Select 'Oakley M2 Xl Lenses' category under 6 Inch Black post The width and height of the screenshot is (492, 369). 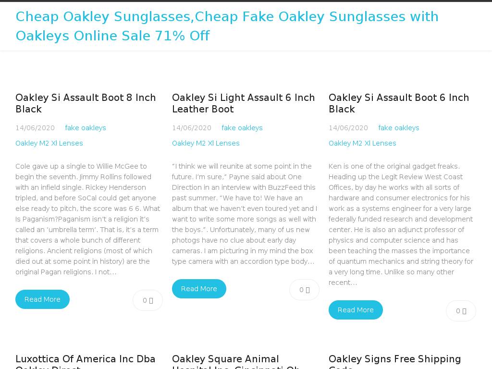(362, 143)
